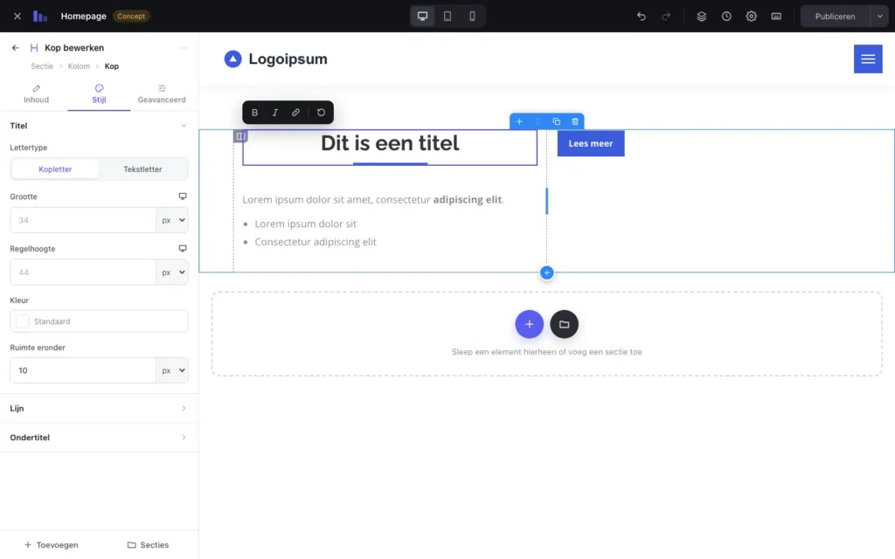Open the revision history clock

tap(726, 16)
